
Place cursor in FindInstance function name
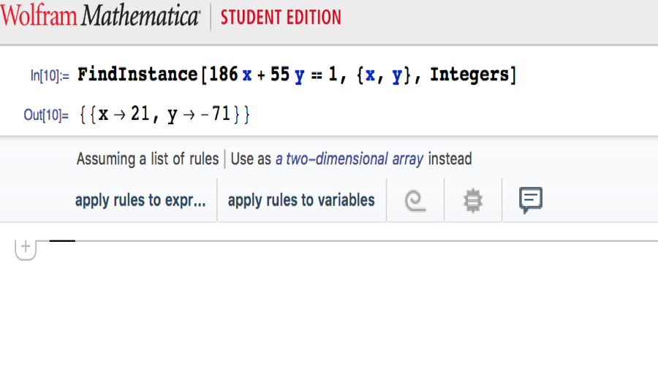137,75
